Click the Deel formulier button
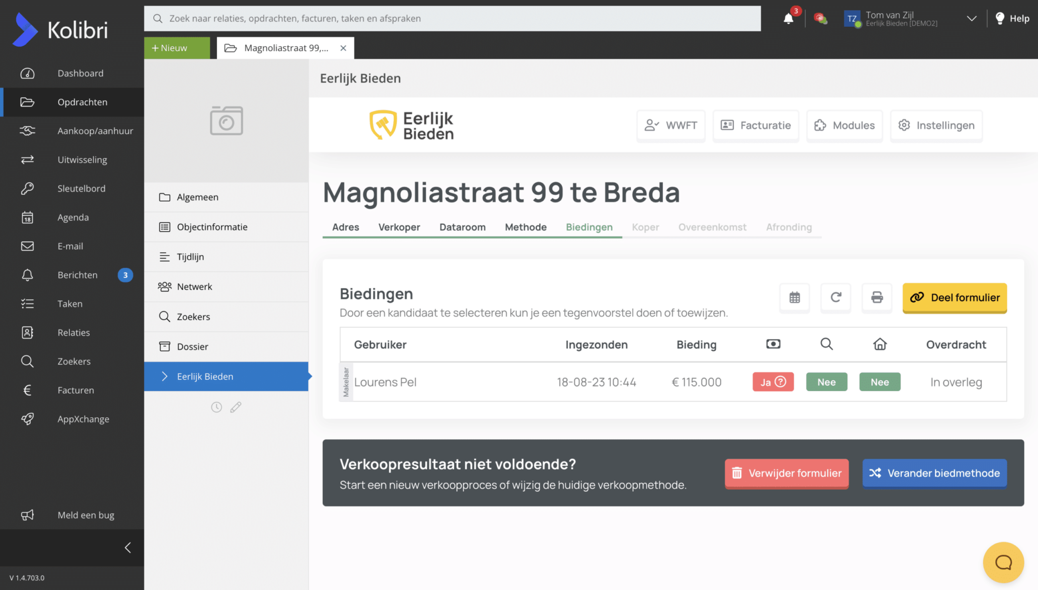The image size is (1038, 590). pos(954,298)
